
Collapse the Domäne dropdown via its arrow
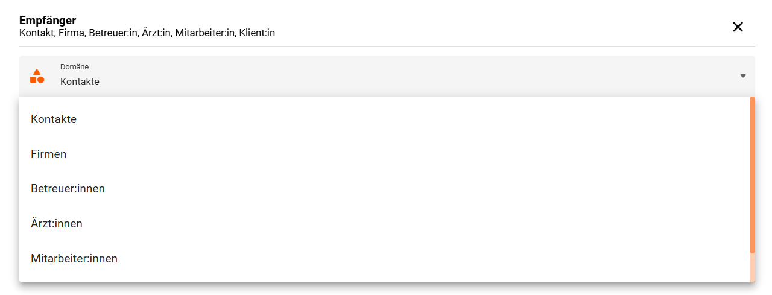tap(743, 76)
